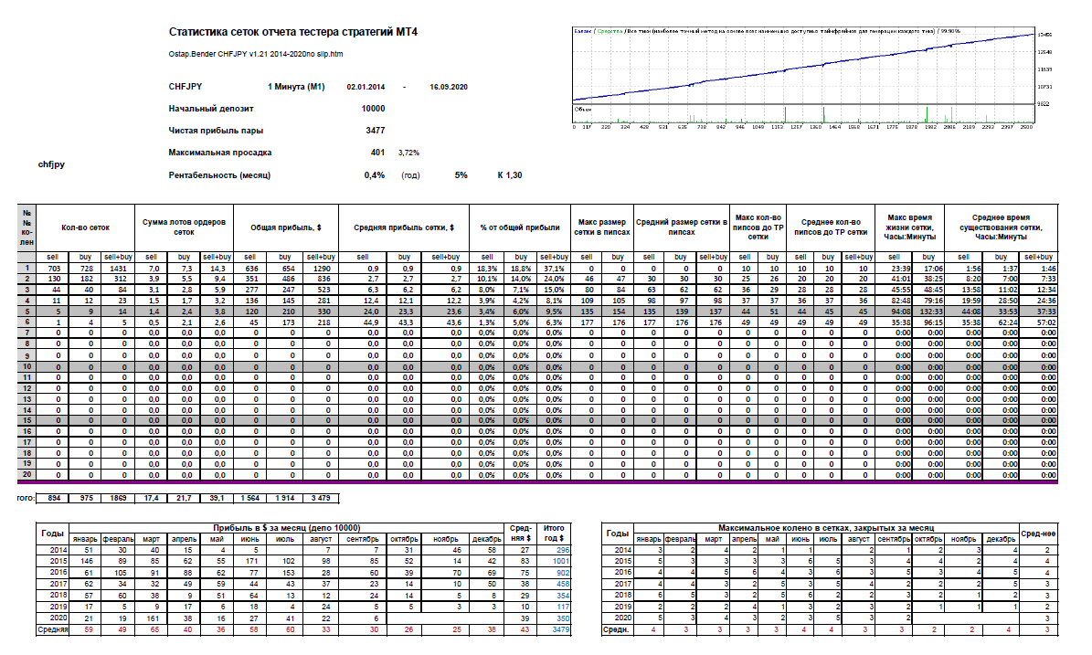Image resolution: width=1092 pixels, height=655 pixels.
Task: Select column header 'Сумма лотов ордеров сеток'
Action: point(184,227)
